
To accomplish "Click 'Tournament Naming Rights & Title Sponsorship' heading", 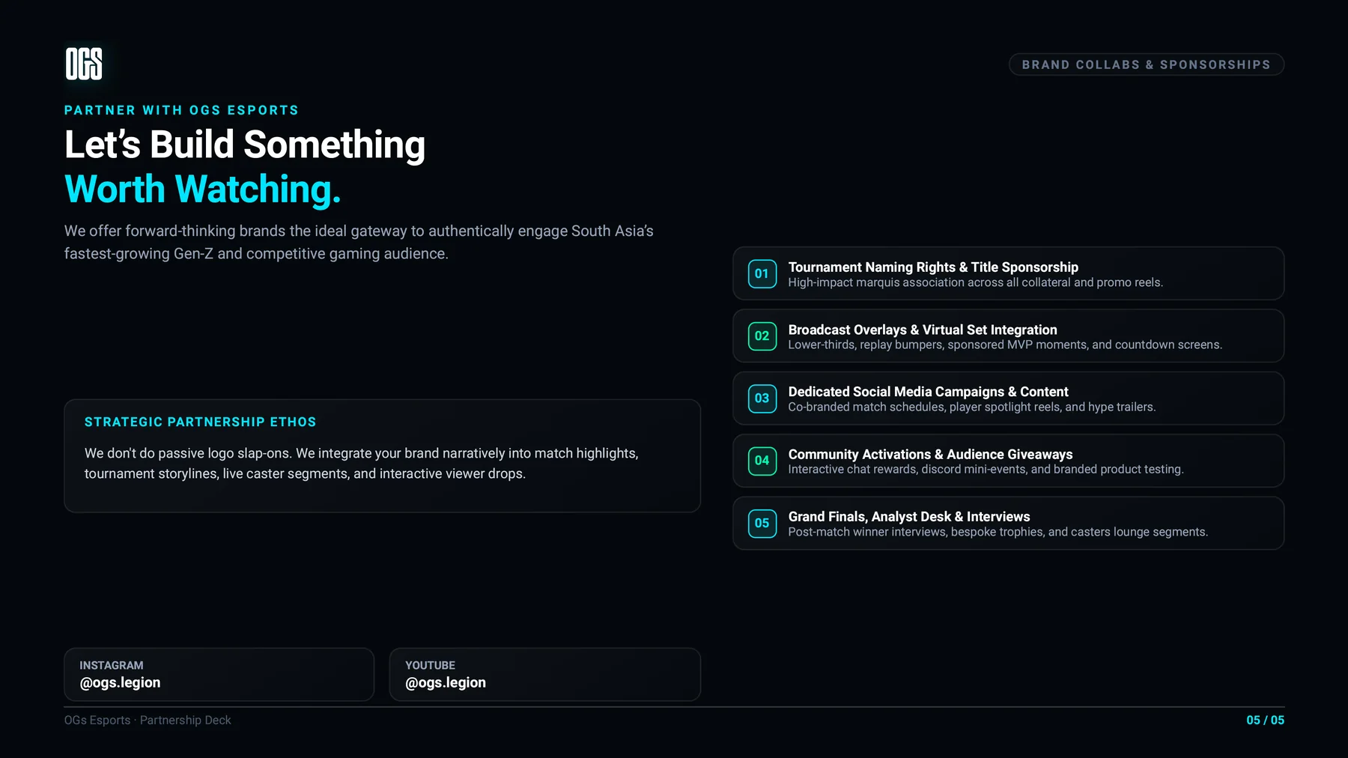I will point(933,267).
